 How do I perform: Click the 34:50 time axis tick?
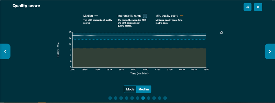(133, 69)
